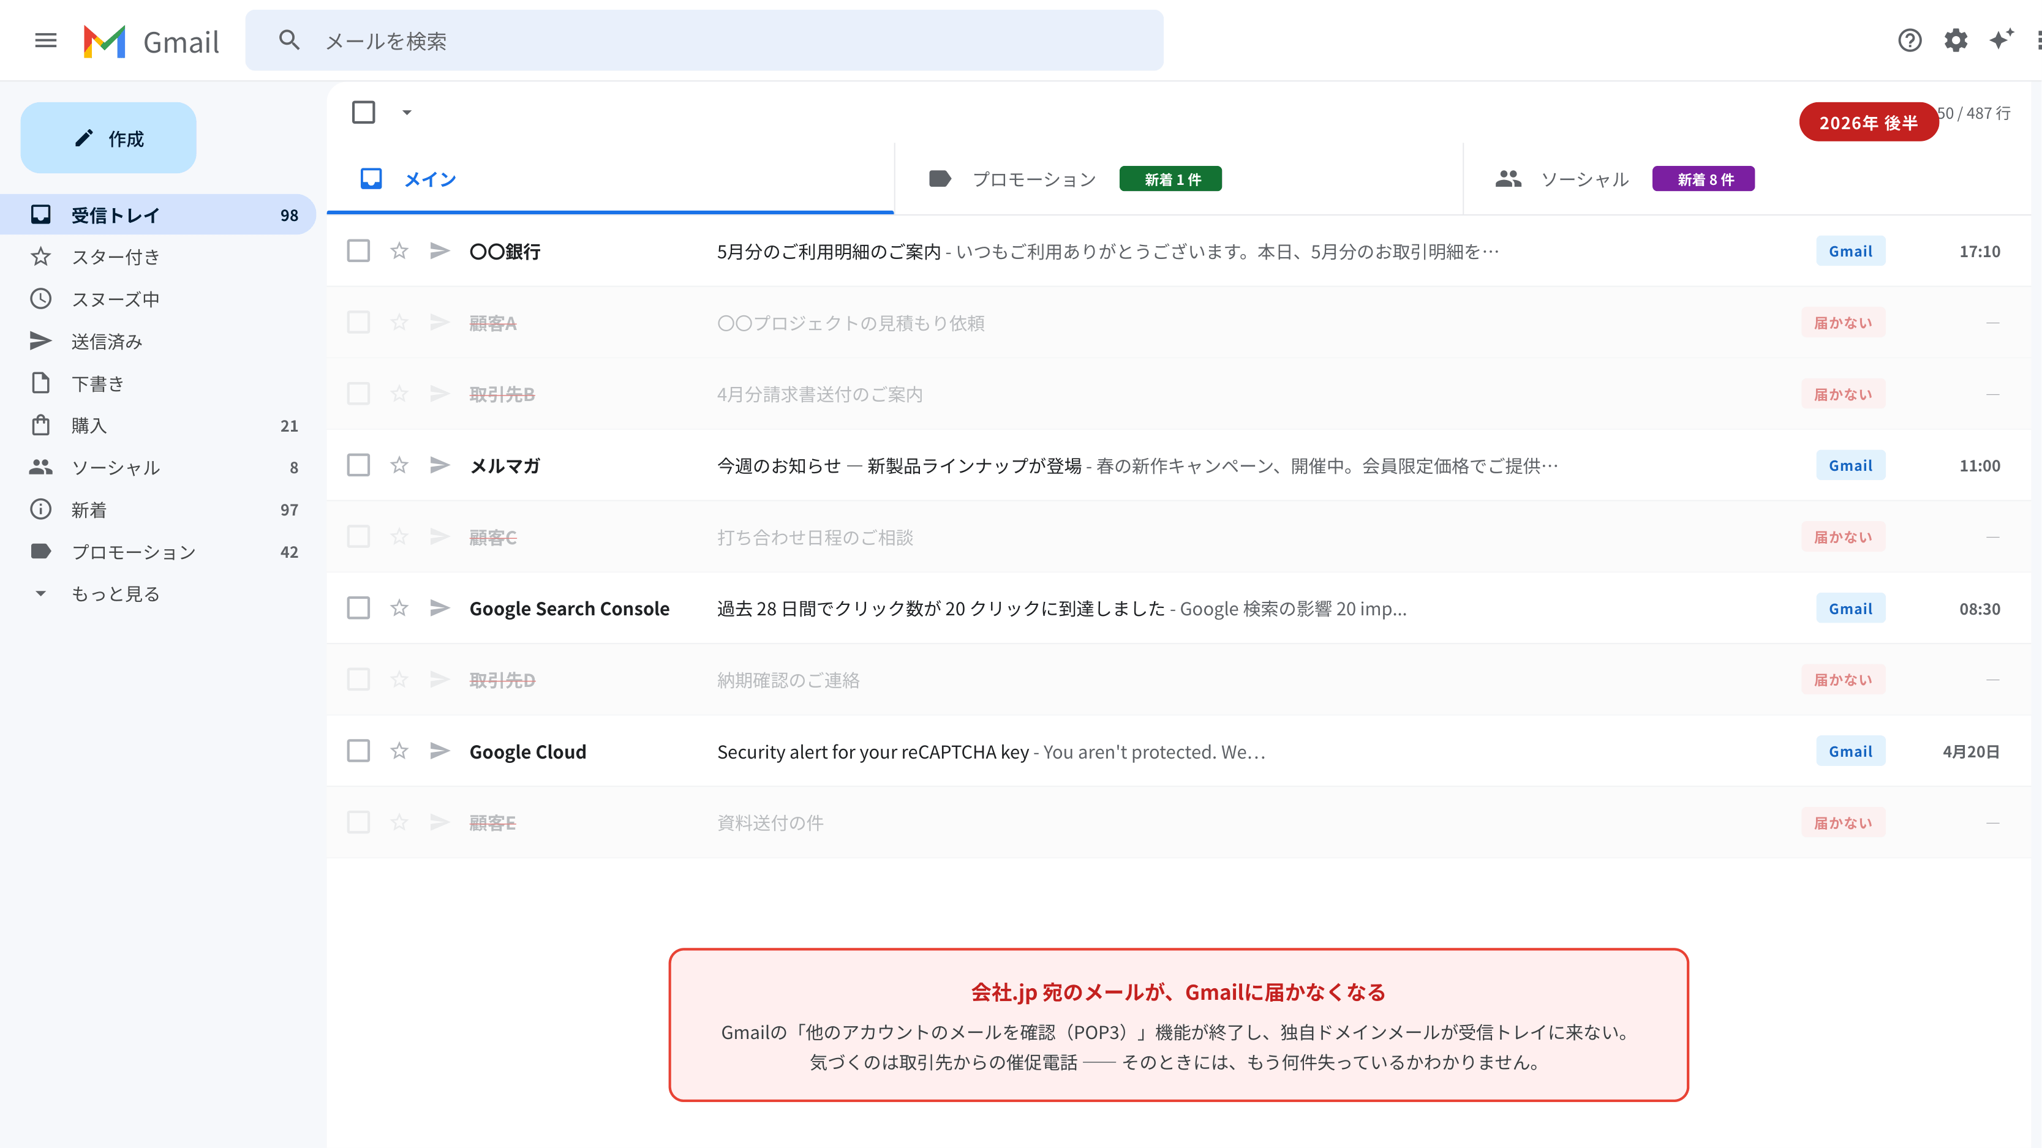Star the 顧客A email
Viewport: 2042px width, 1148px height.
(399, 323)
